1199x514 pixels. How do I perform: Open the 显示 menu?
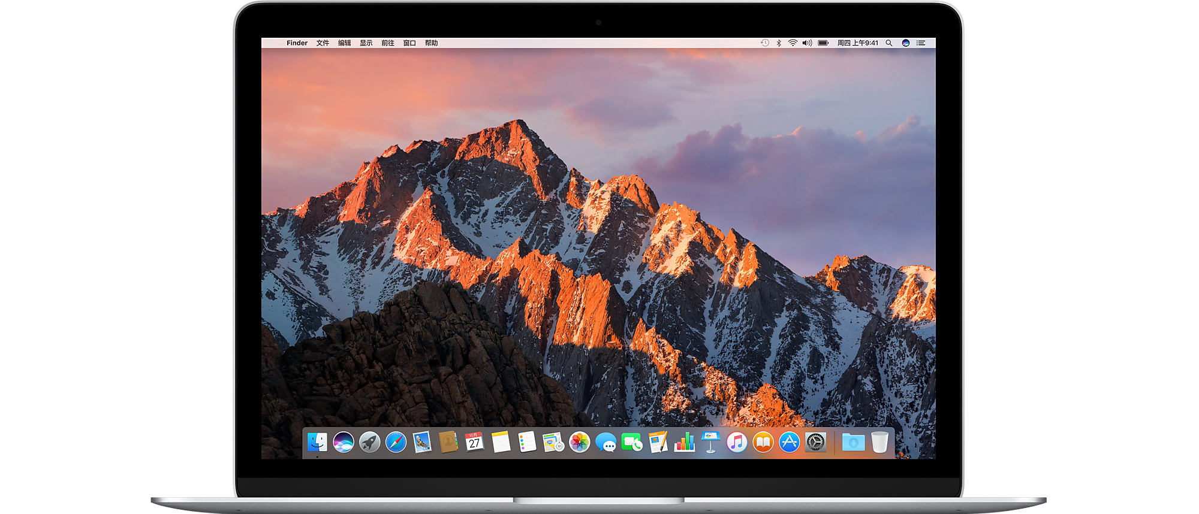(x=366, y=43)
